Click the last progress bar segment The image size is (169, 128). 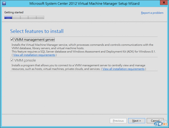(40, 17)
